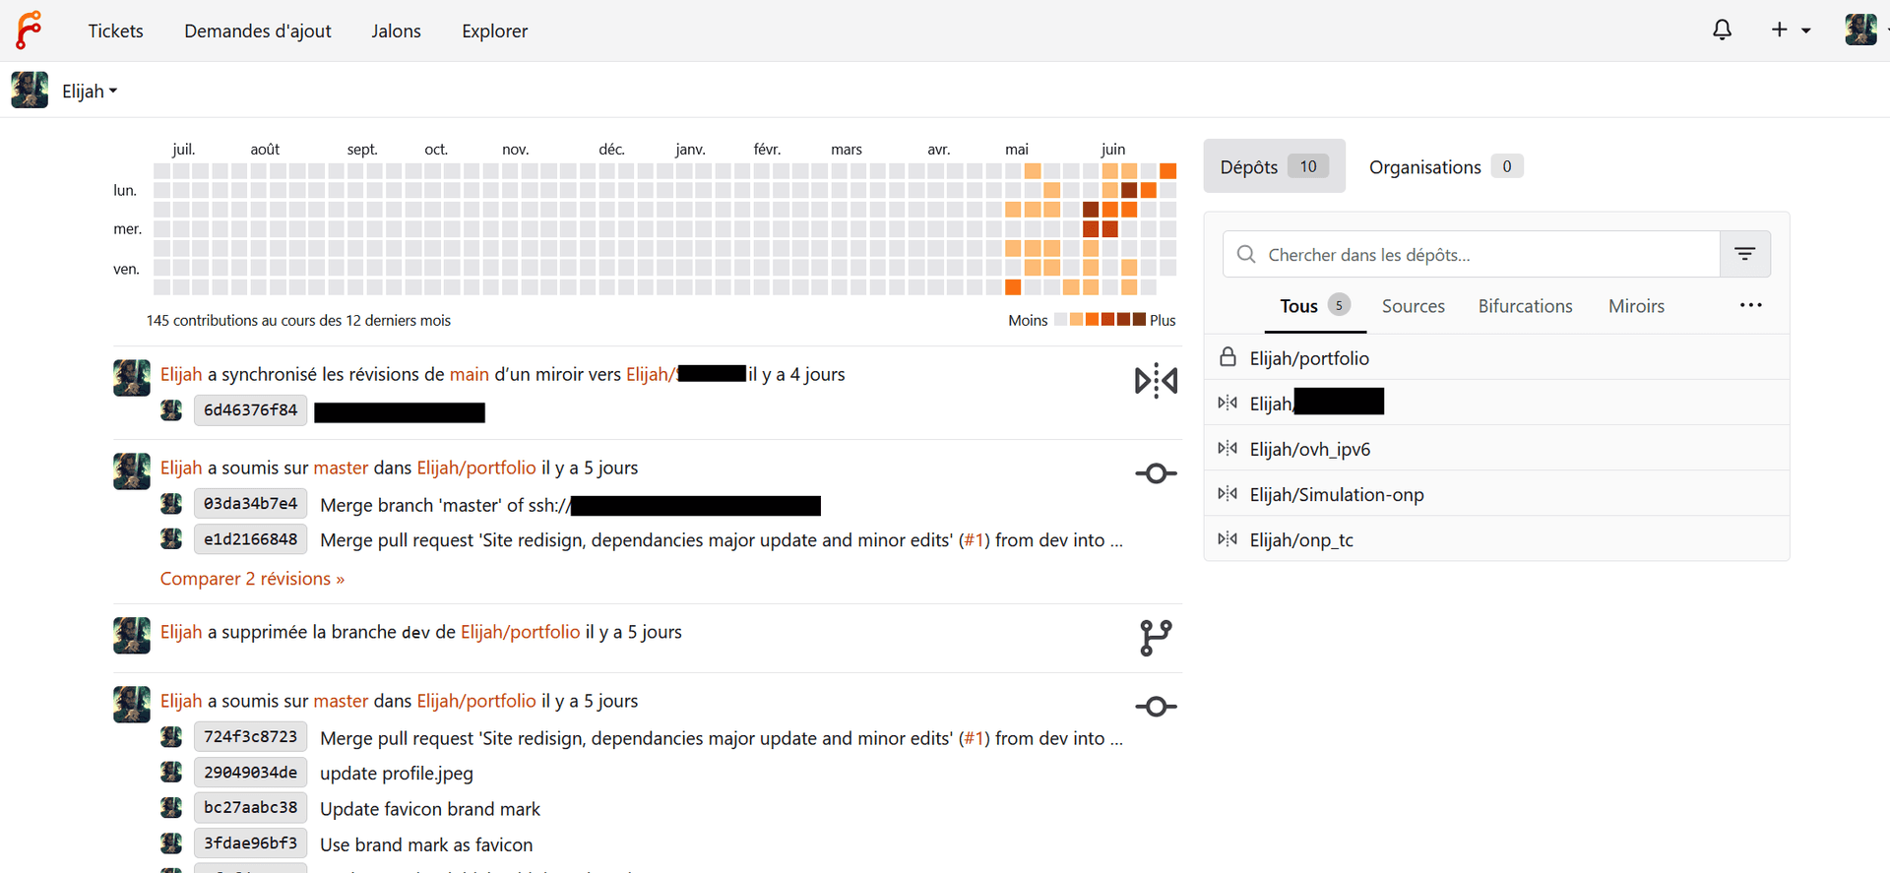
Task: Click branch icon on deleted dev branch activity
Action: click(x=1156, y=638)
